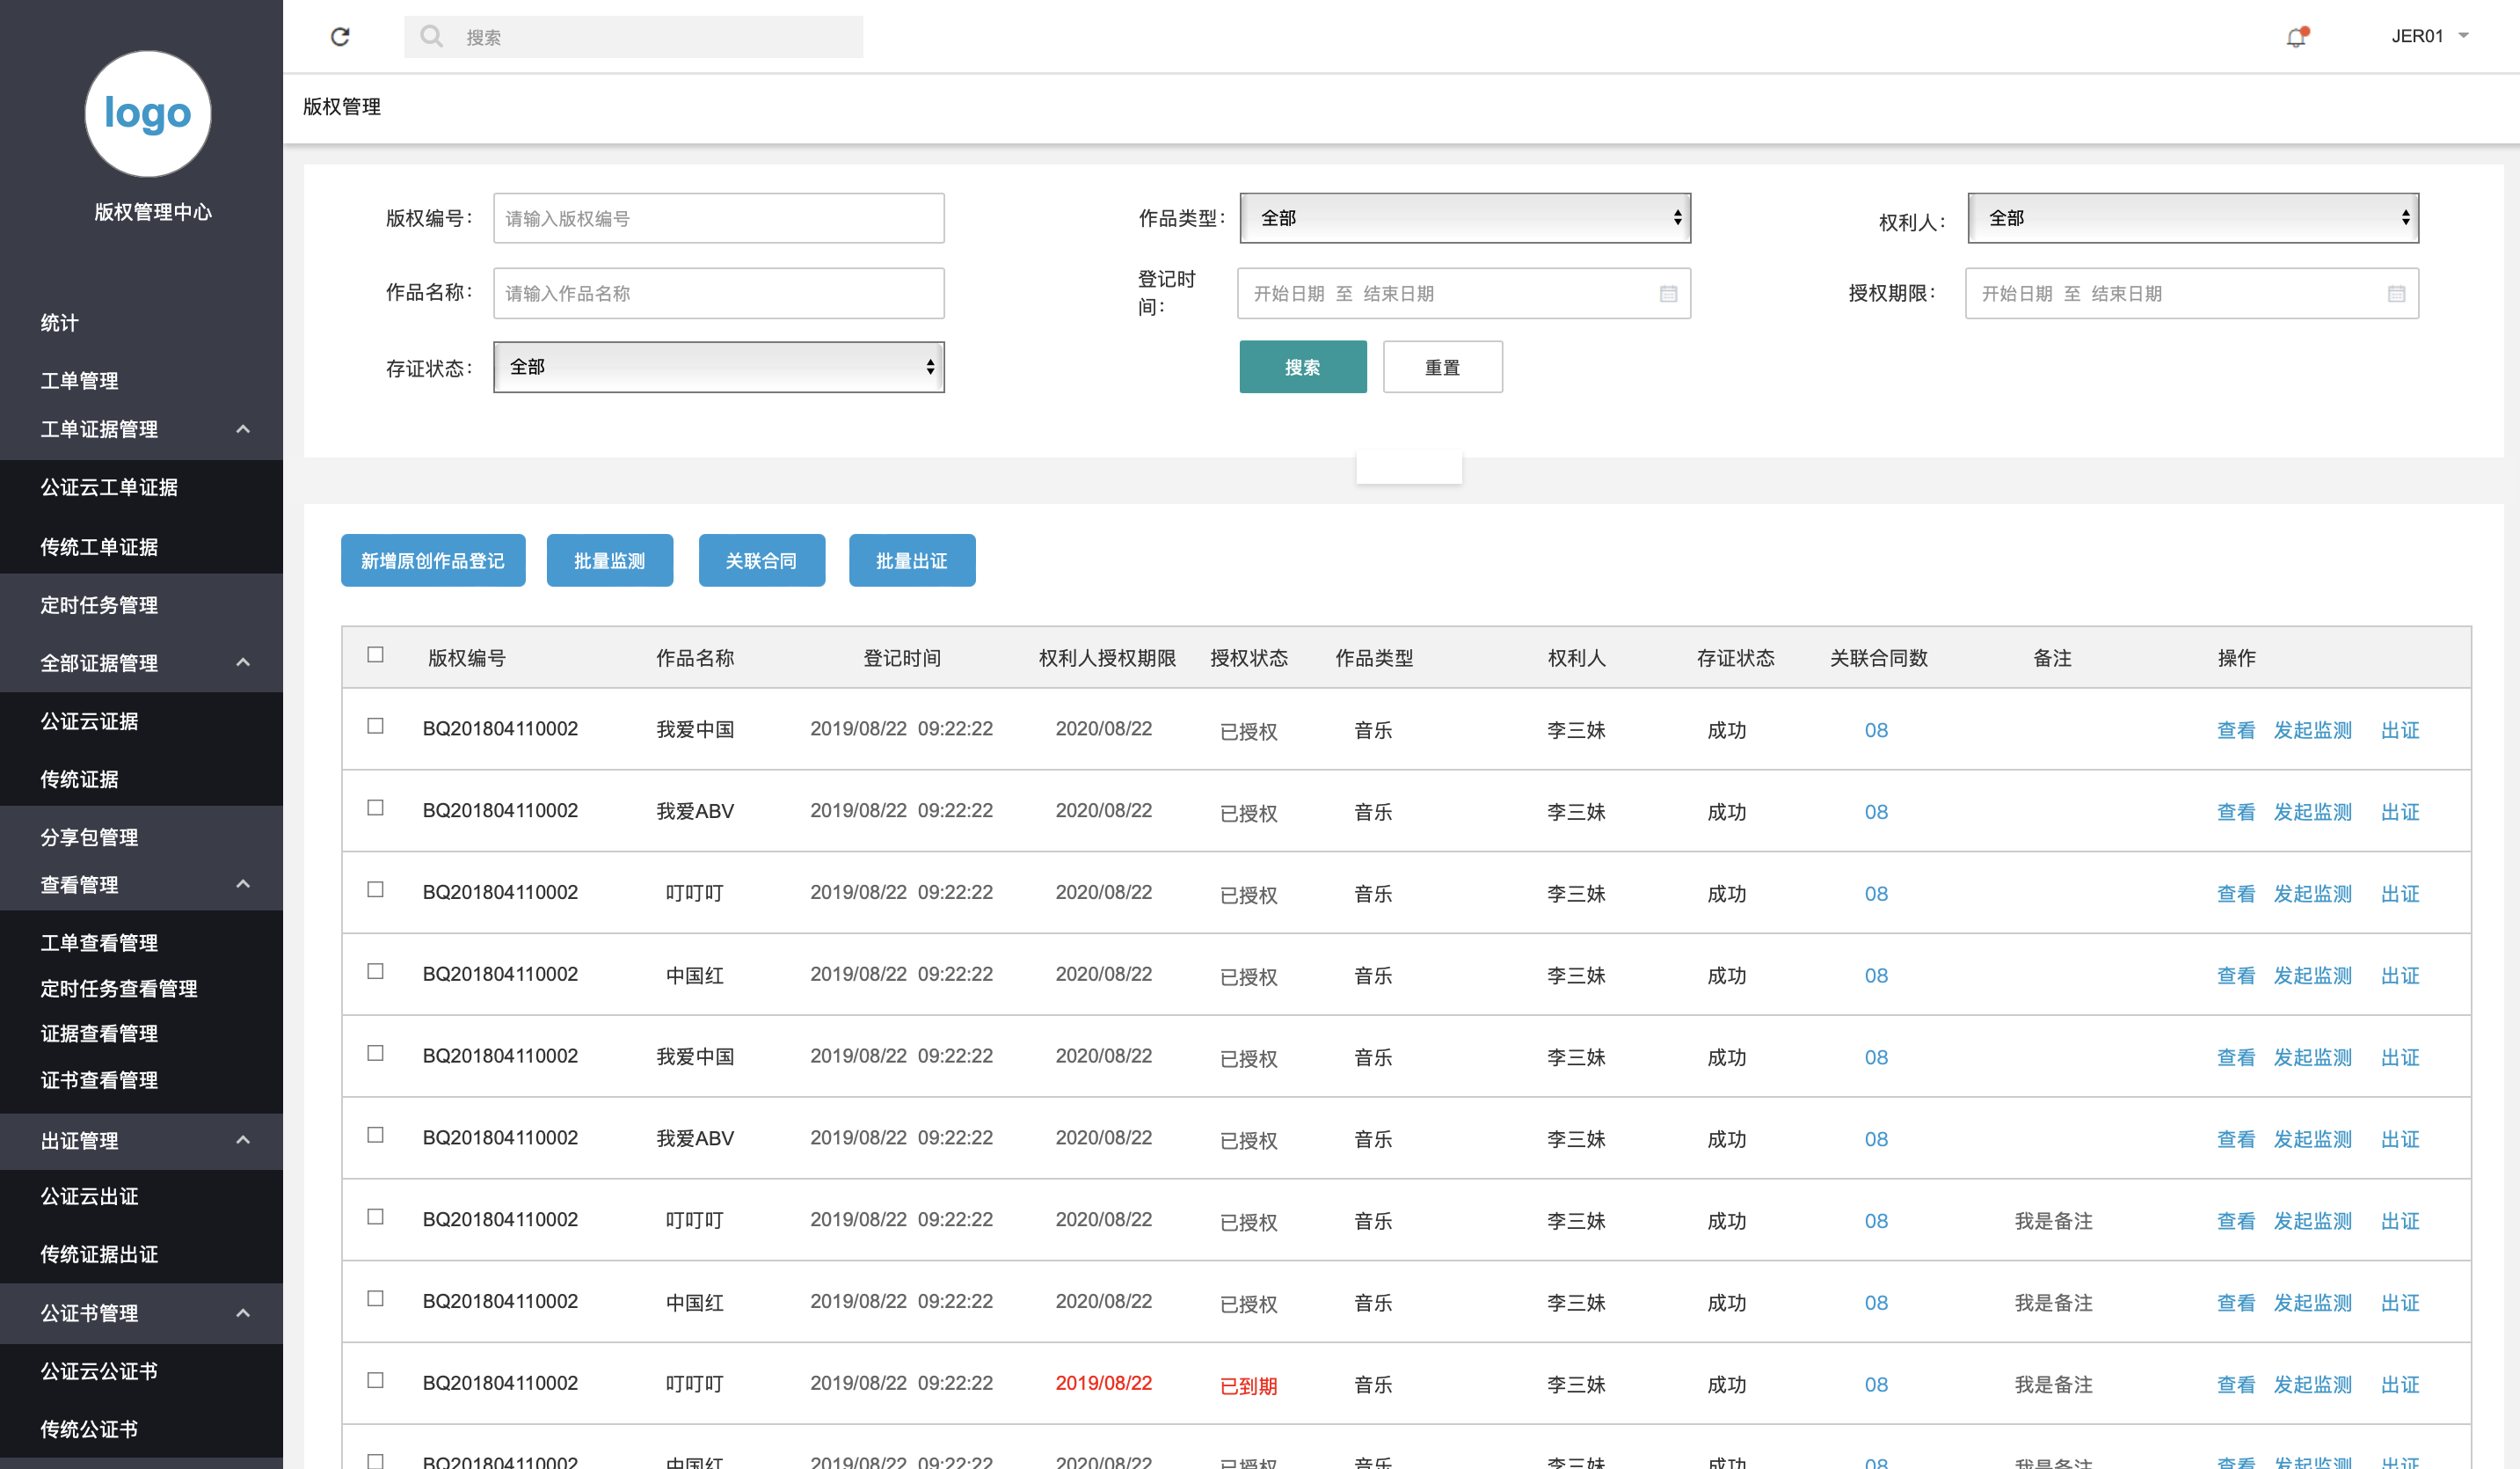This screenshot has height=1469, width=2520.
Task: Collapse the 查看管理 menu section
Action: point(242,885)
